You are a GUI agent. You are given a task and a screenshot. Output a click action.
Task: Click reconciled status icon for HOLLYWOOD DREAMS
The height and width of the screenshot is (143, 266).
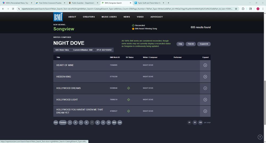(x=128, y=88)
